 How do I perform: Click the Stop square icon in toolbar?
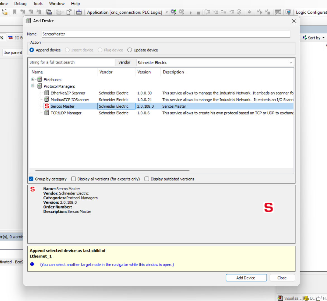(x=198, y=13)
